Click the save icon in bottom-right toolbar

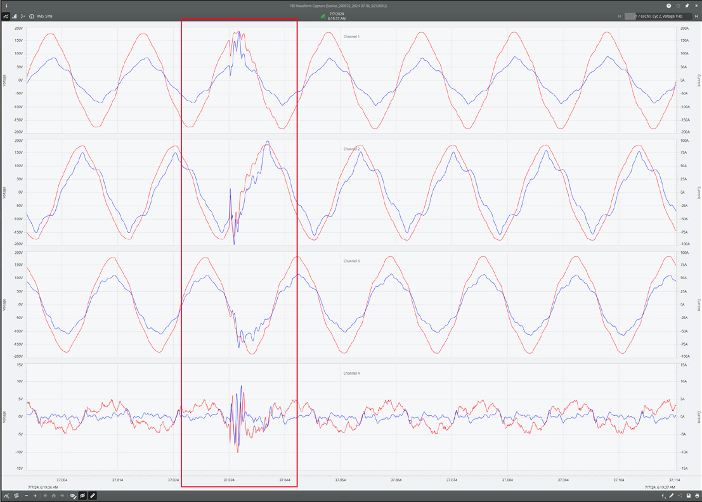click(689, 496)
